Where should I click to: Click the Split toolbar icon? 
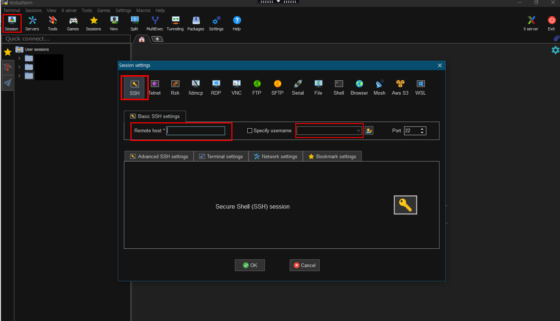click(x=134, y=23)
